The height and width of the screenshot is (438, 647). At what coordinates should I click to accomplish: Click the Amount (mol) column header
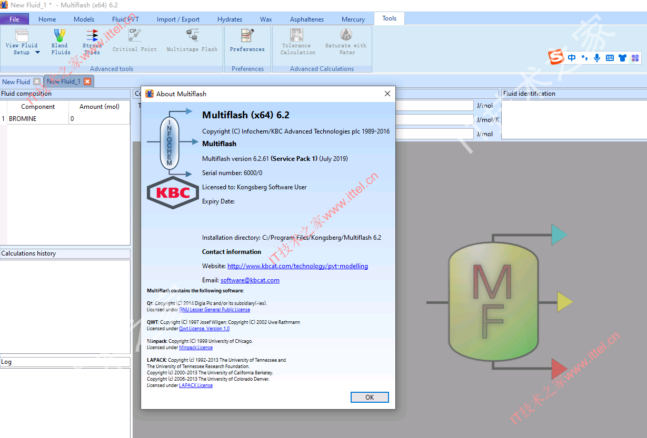click(99, 107)
